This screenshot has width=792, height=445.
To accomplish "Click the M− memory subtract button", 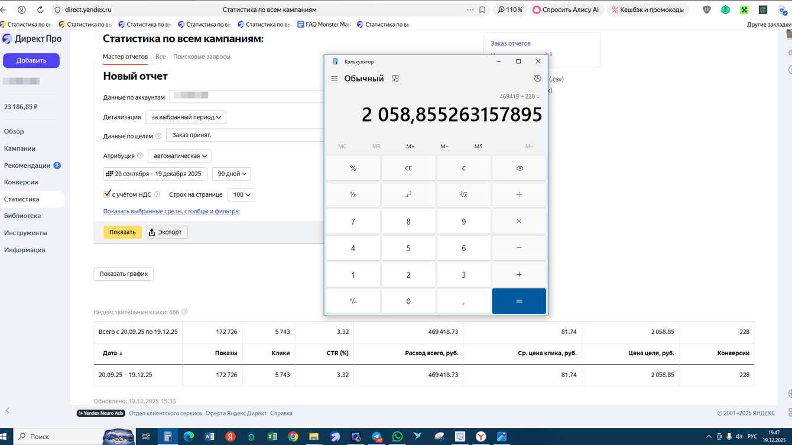I will pos(444,147).
